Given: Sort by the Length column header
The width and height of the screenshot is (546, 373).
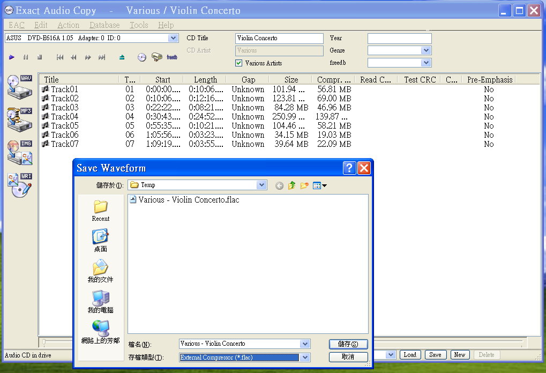Looking at the screenshot, I should [x=205, y=80].
